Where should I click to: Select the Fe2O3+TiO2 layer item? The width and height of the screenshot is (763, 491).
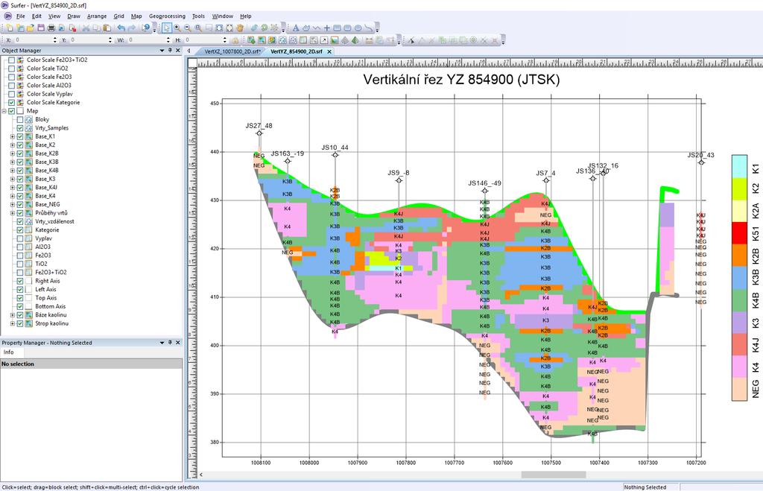(x=51, y=272)
